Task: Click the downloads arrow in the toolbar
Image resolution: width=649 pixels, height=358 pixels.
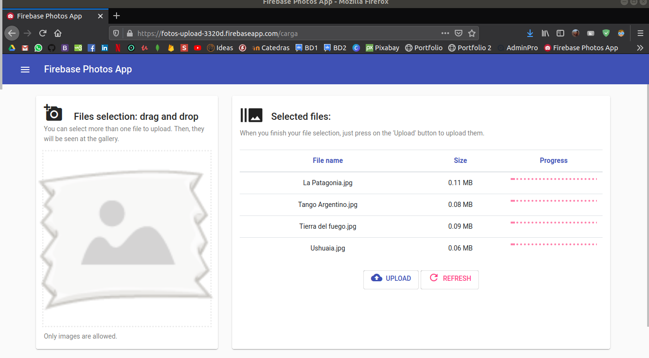Action: click(530, 33)
